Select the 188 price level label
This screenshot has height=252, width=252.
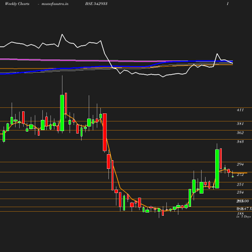pos(240,214)
